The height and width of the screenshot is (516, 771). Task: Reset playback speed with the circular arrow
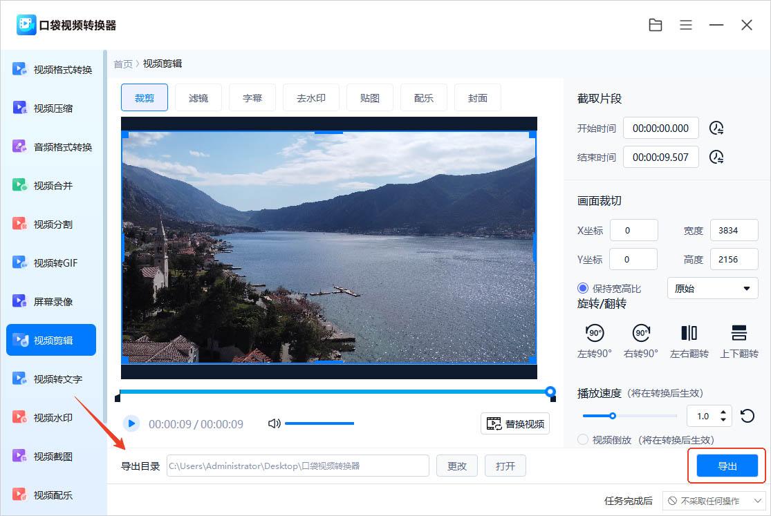747,417
